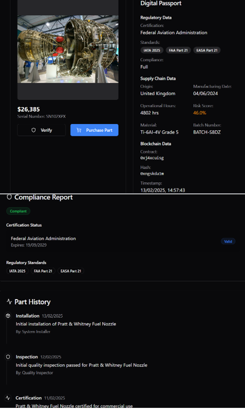Click the Part History heading
Screen dimensions: 245x409
[x=32, y=302]
